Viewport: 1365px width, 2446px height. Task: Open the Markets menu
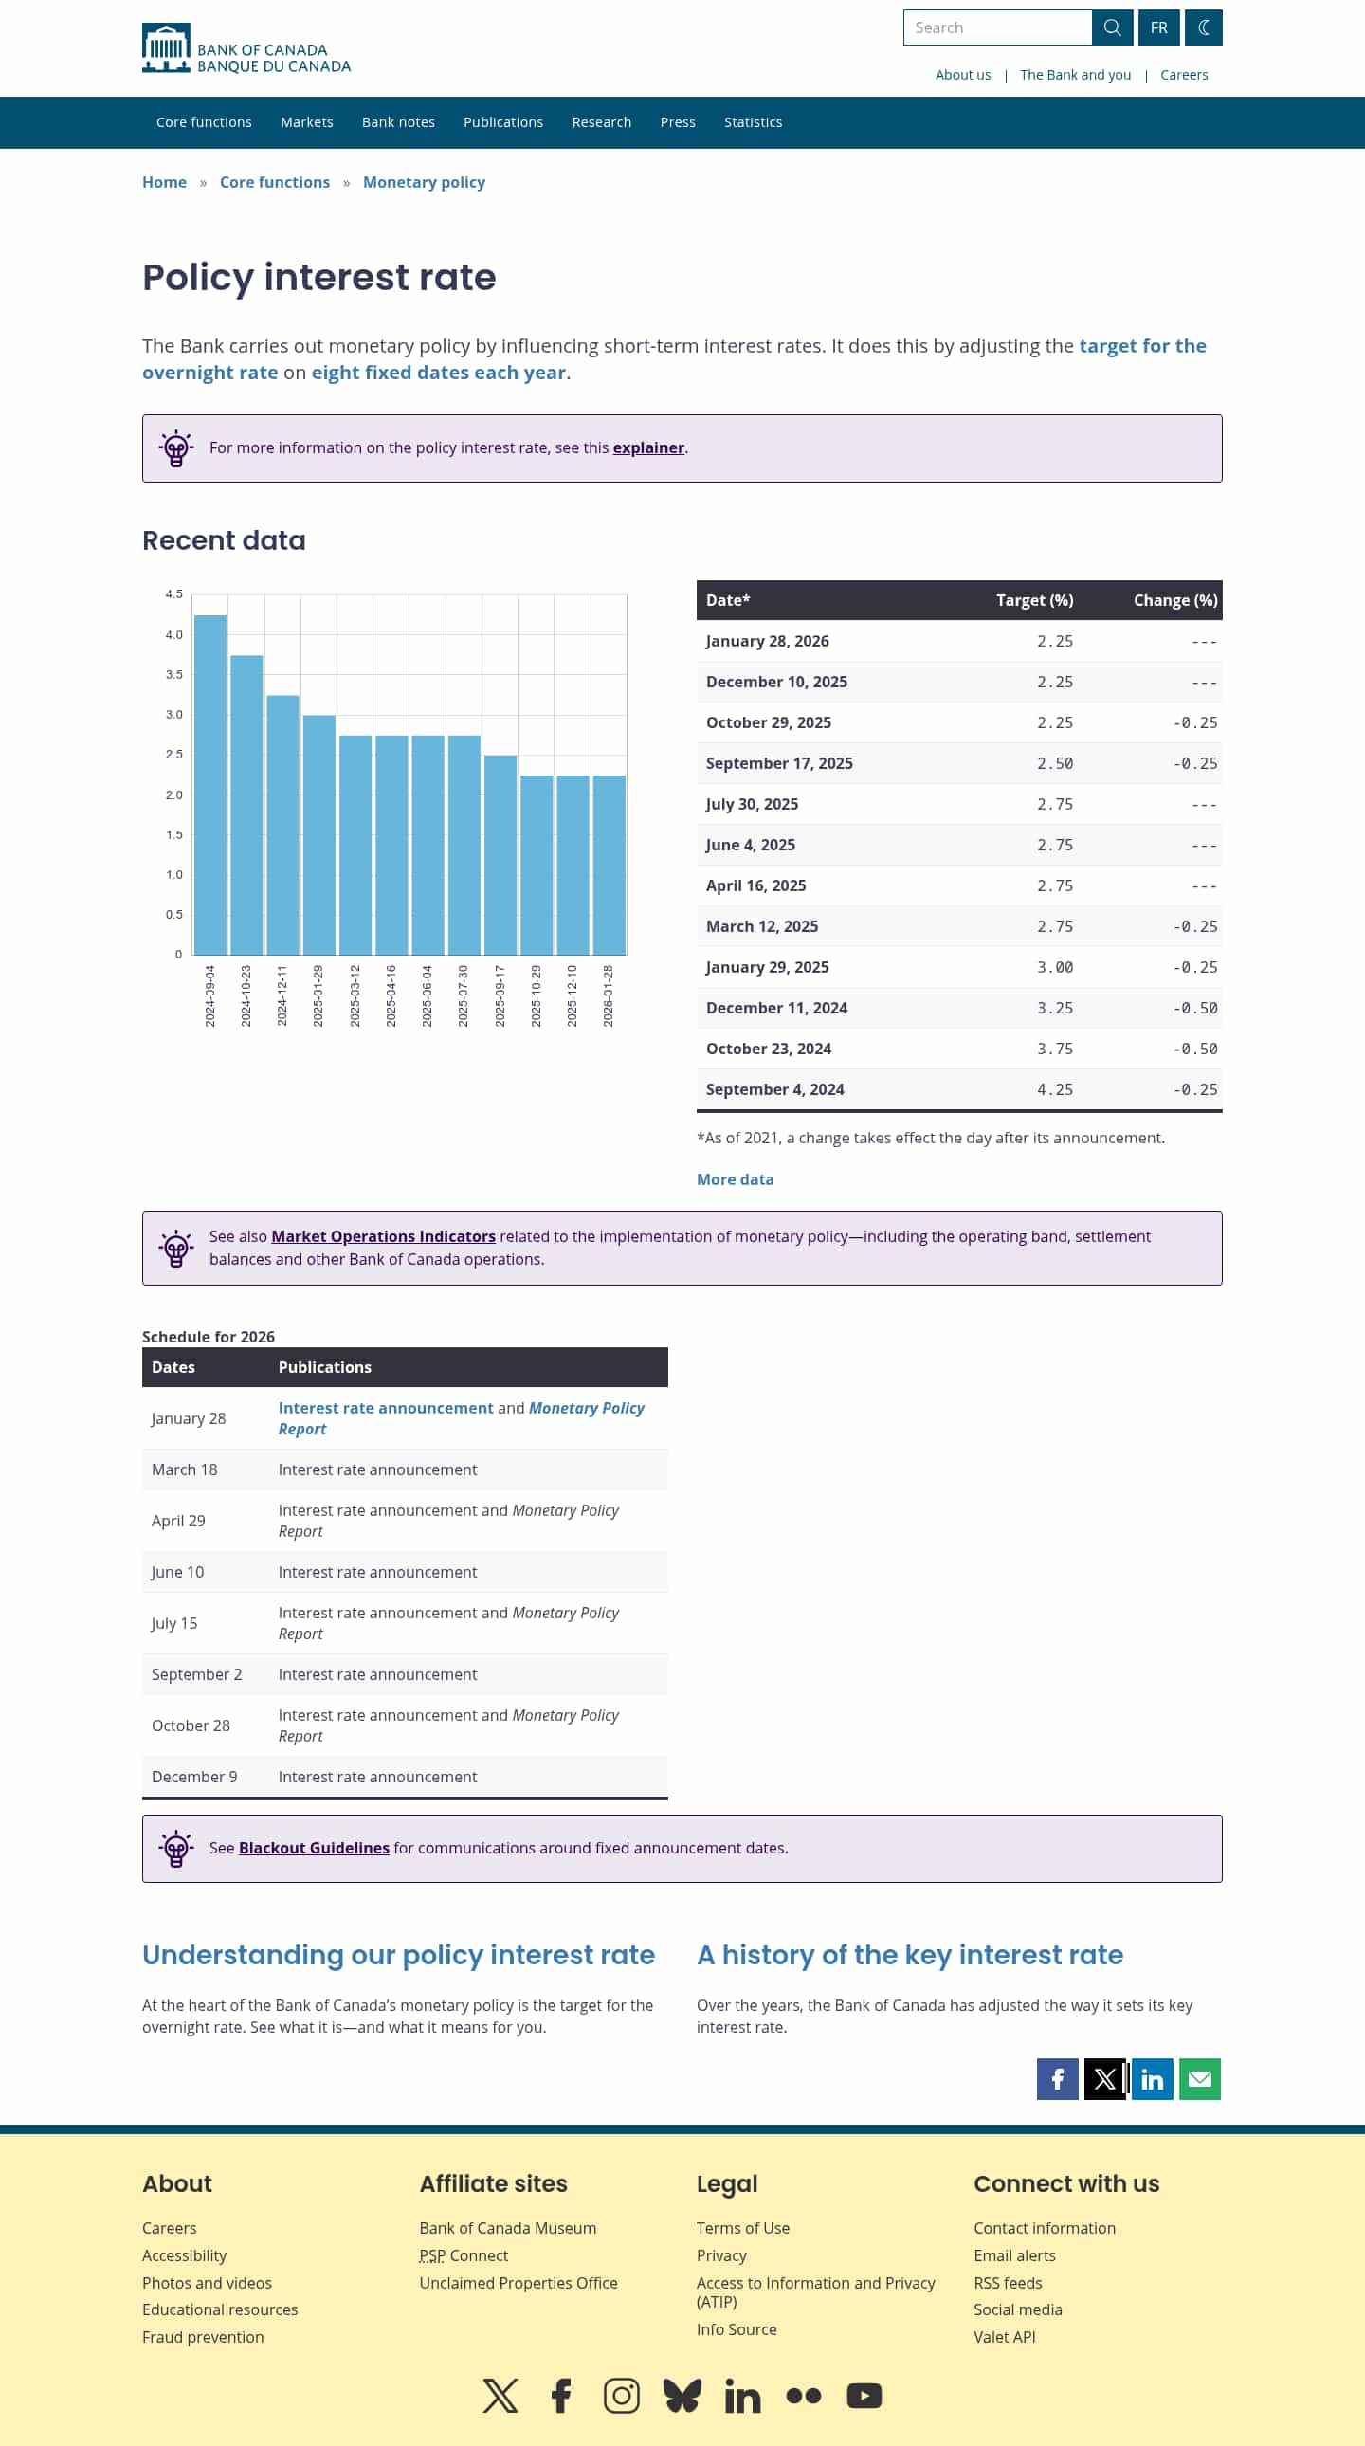pos(306,122)
